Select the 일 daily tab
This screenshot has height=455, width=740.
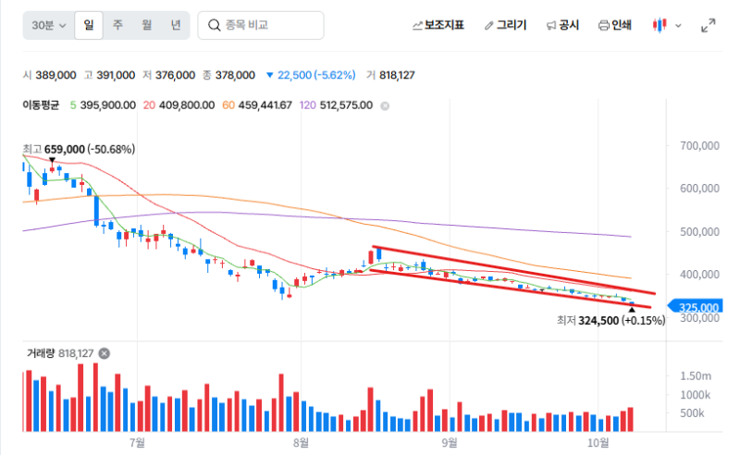coord(89,25)
